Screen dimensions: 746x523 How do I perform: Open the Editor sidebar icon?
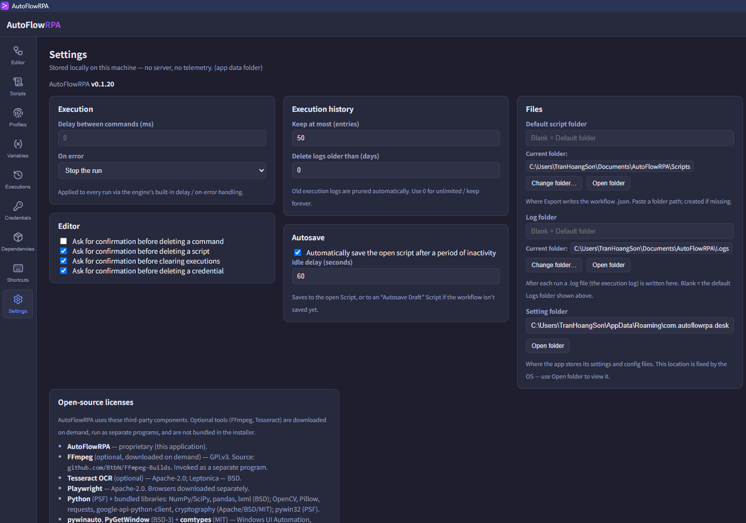coord(18,51)
